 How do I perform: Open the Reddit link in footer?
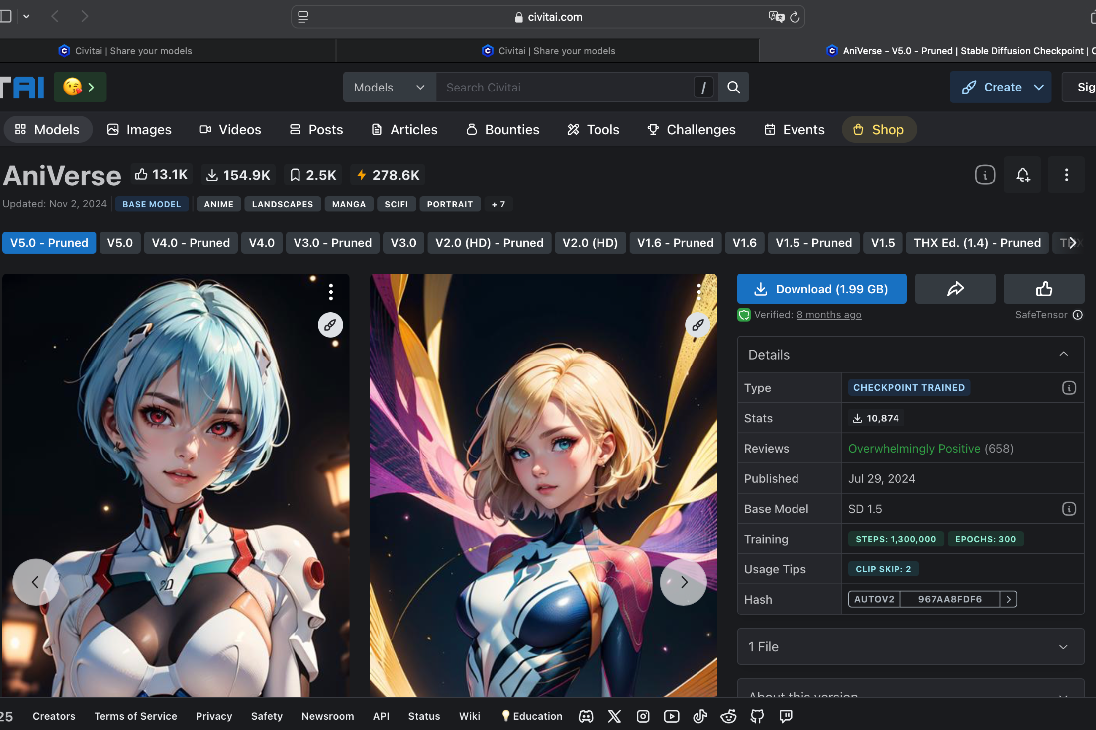728,716
